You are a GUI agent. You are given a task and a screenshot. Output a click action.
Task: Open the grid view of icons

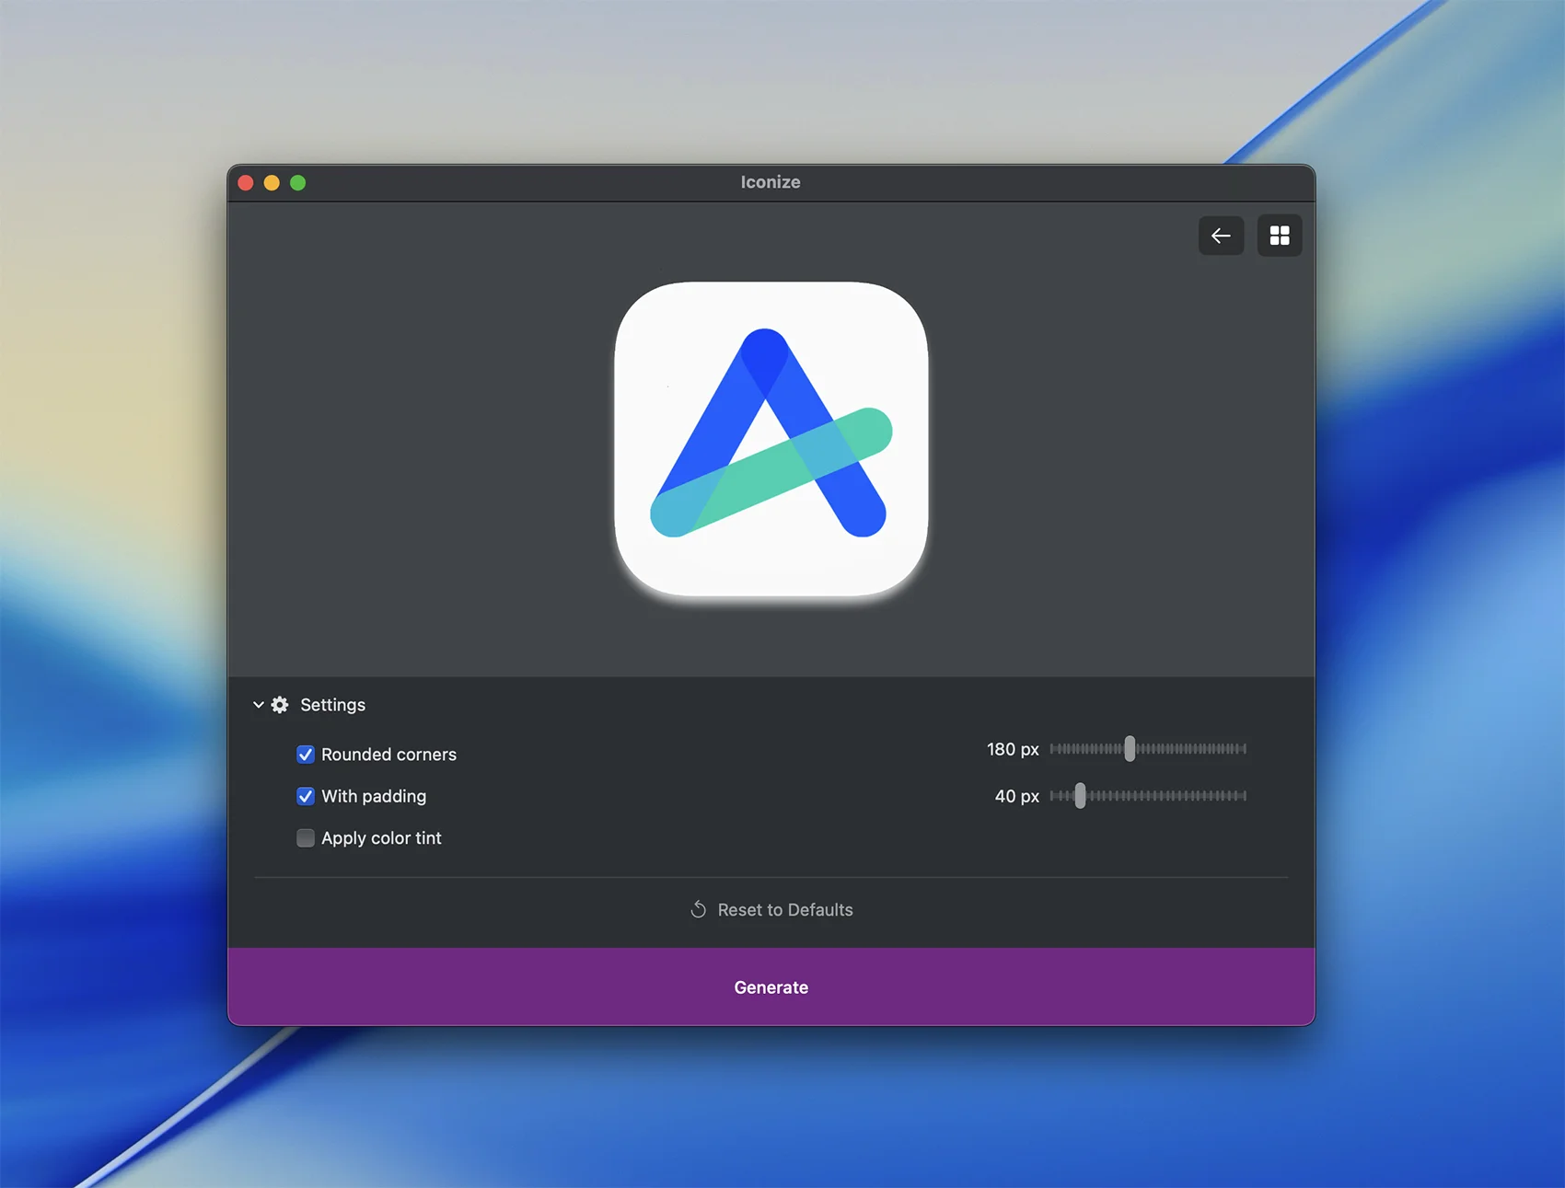coord(1279,236)
